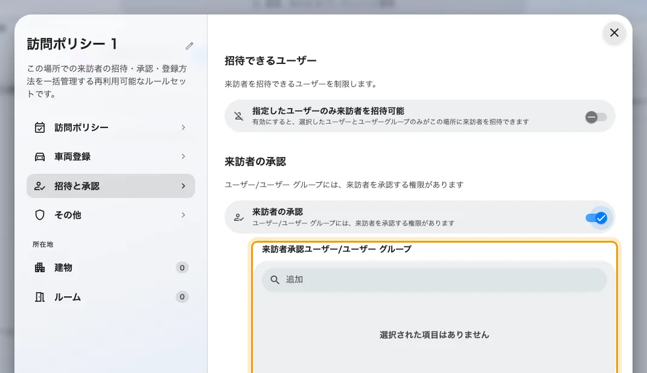Open the 車両登録 menu section
647x373 pixels.
[110, 157]
